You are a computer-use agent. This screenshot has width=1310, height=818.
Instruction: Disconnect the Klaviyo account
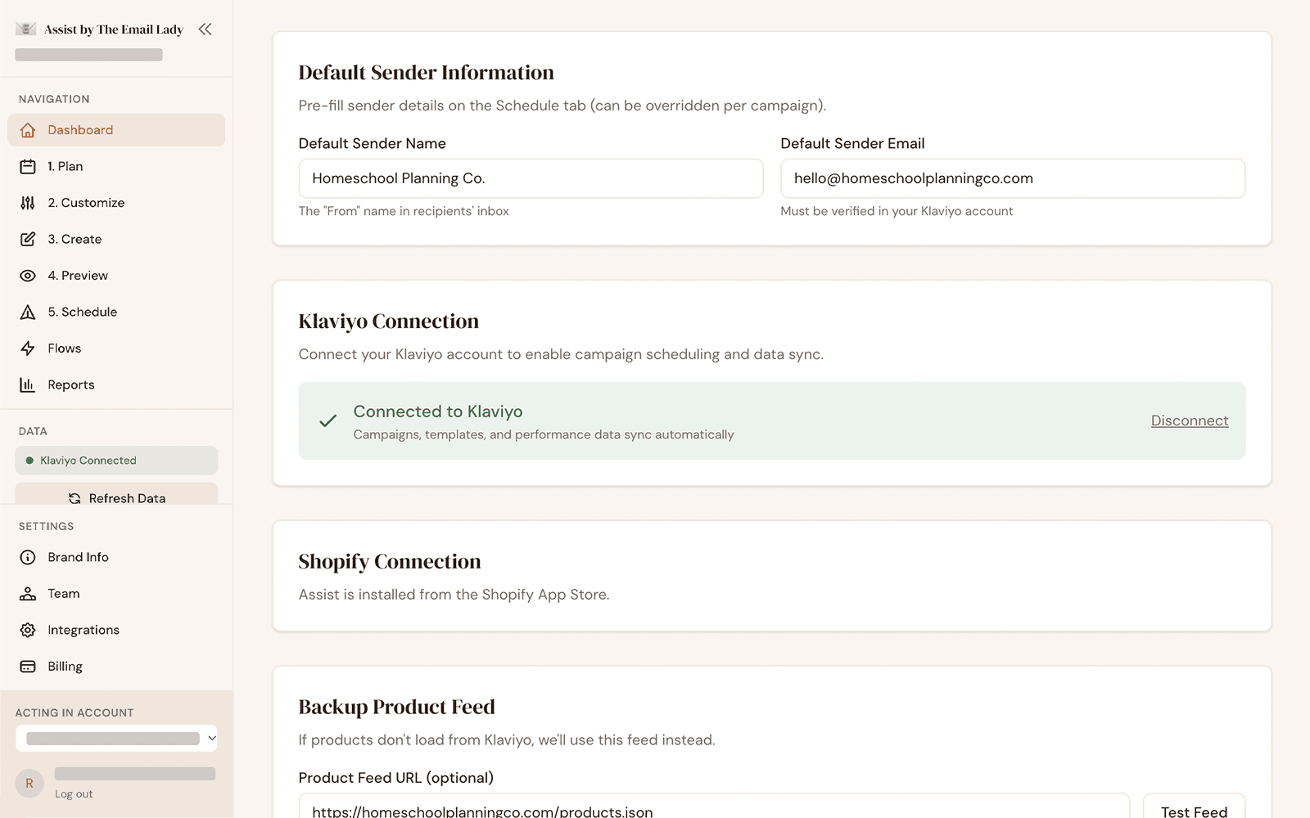(x=1190, y=420)
